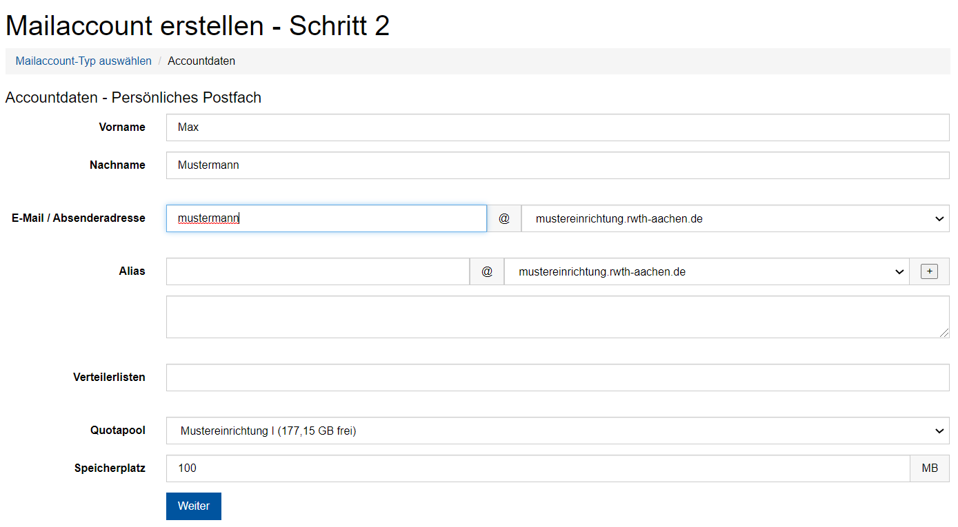Click the @ symbol next to the E-Mail field
Image resolution: width=958 pixels, height=527 pixels.
point(503,218)
